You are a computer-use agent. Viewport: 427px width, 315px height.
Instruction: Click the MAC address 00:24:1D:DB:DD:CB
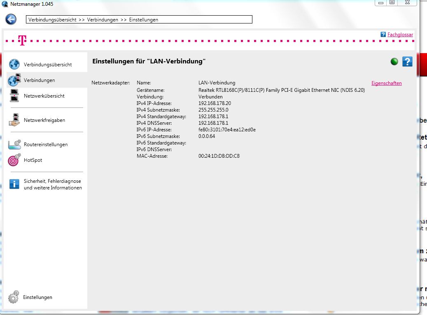click(219, 156)
